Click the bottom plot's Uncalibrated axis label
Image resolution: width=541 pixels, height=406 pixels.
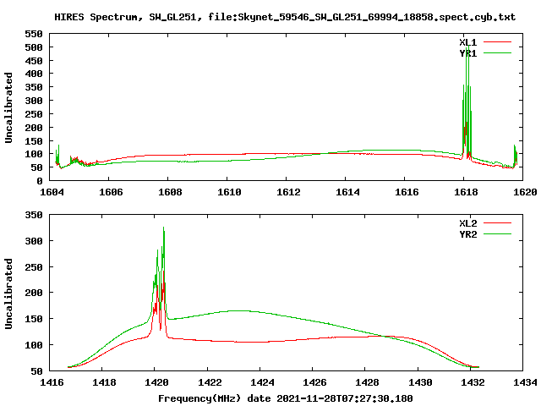(x=8, y=294)
